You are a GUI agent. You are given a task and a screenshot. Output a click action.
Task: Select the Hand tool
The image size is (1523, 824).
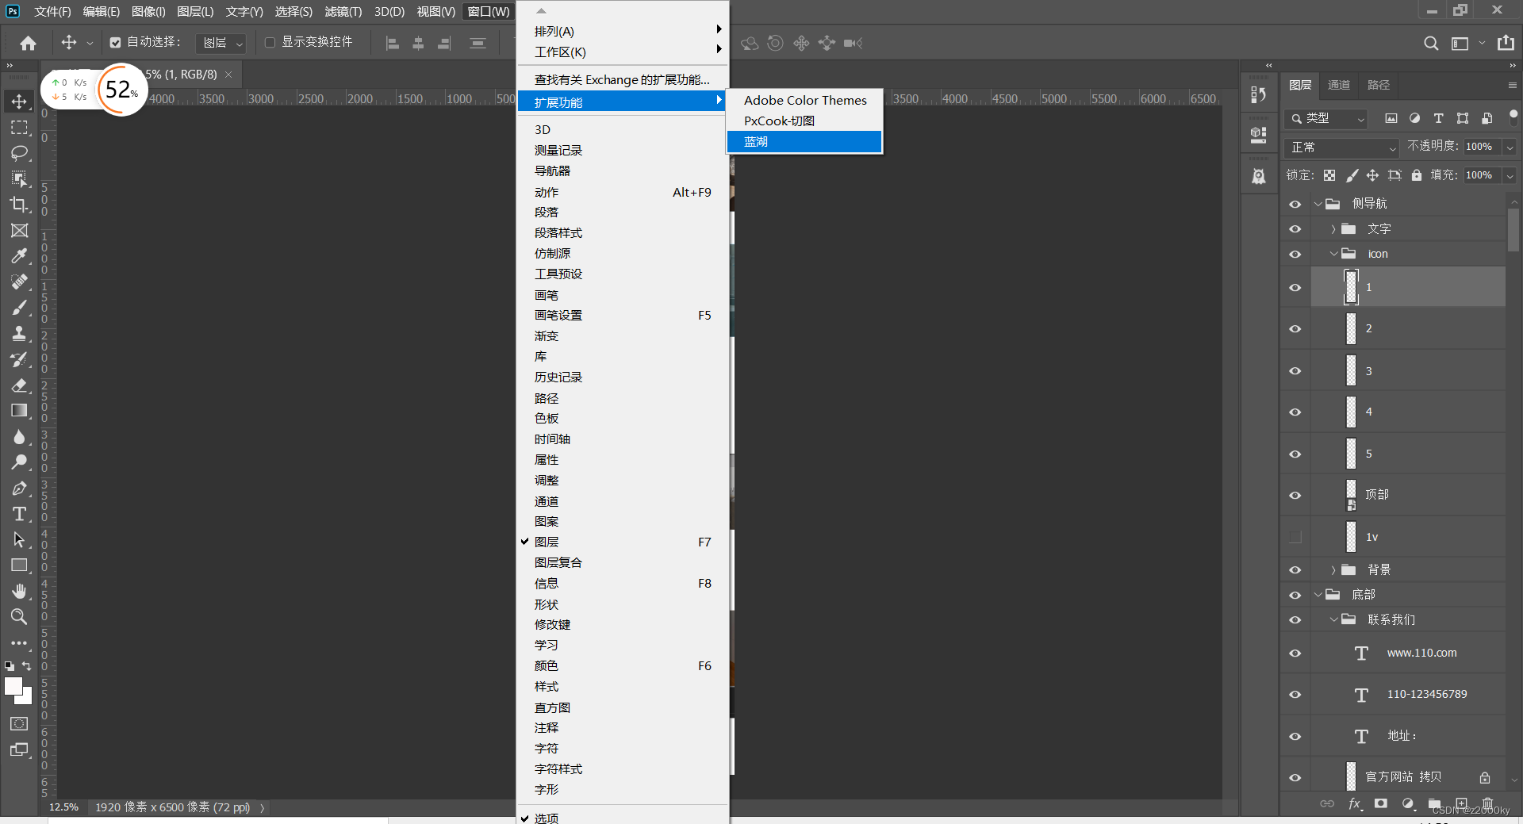pyautogui.click(x=19, y=592)
